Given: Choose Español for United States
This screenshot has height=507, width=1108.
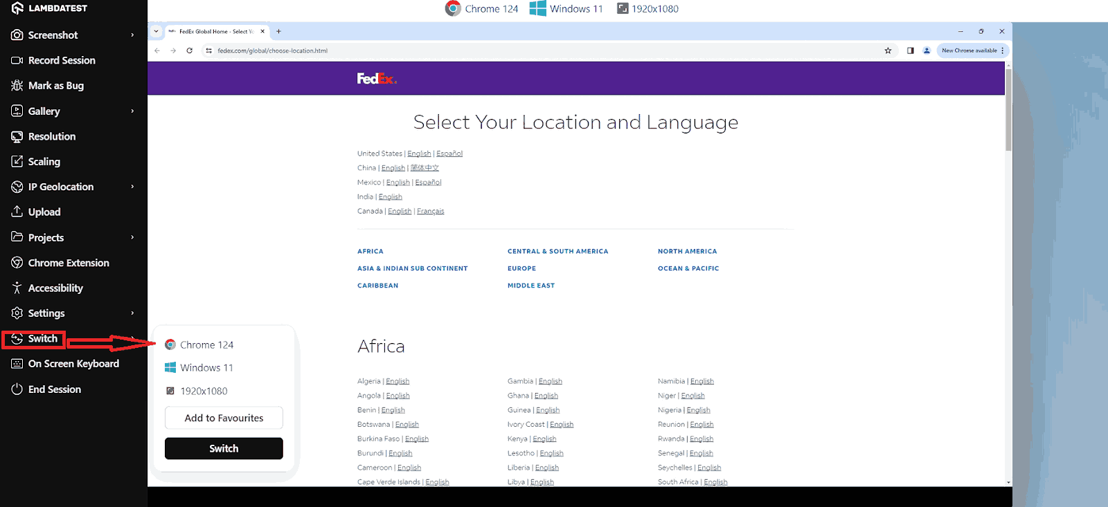Looking at the screenshot, I should [449, 154].
